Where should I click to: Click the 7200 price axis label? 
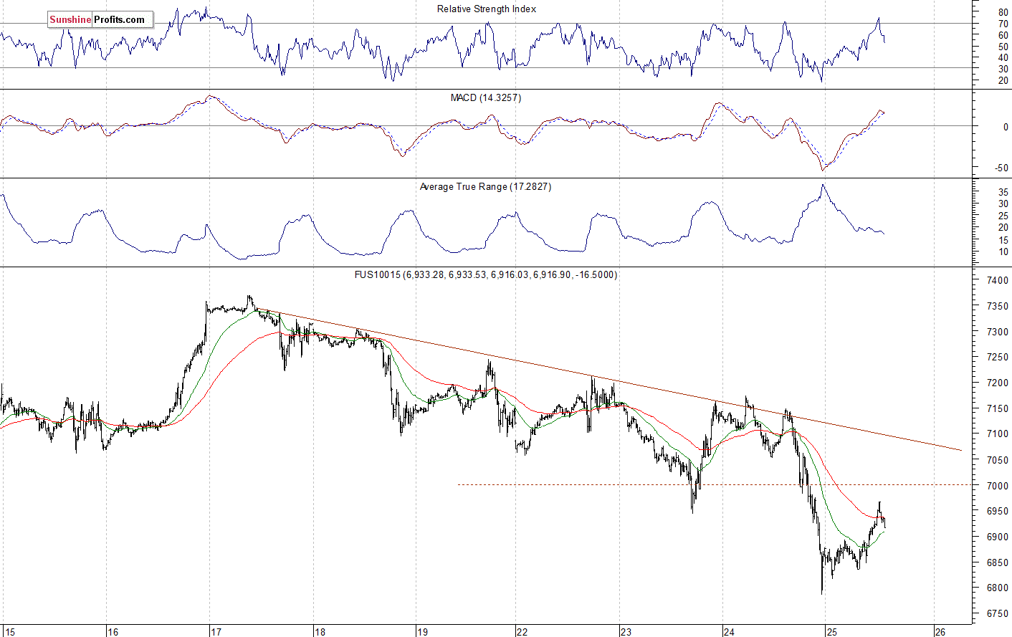tap(998, 383)
